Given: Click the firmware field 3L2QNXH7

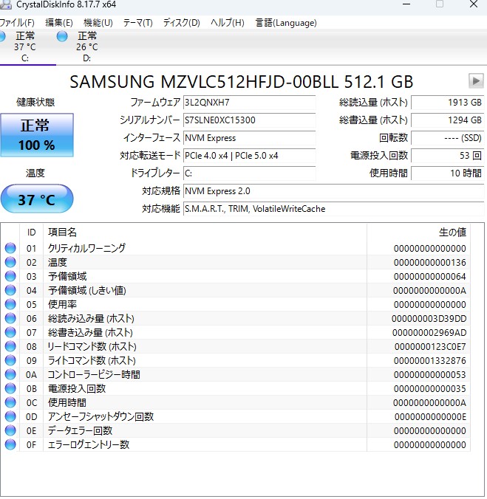Looking at the screenshot, I should pyautogui.click(x=249, y=103).
